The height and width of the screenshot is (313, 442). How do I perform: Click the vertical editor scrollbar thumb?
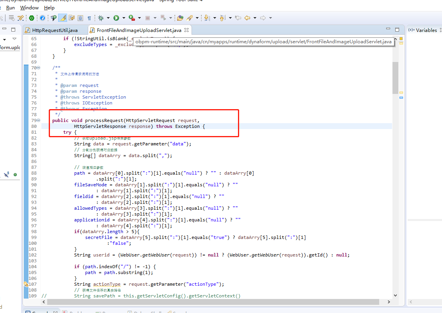click(x=395, y=78)
